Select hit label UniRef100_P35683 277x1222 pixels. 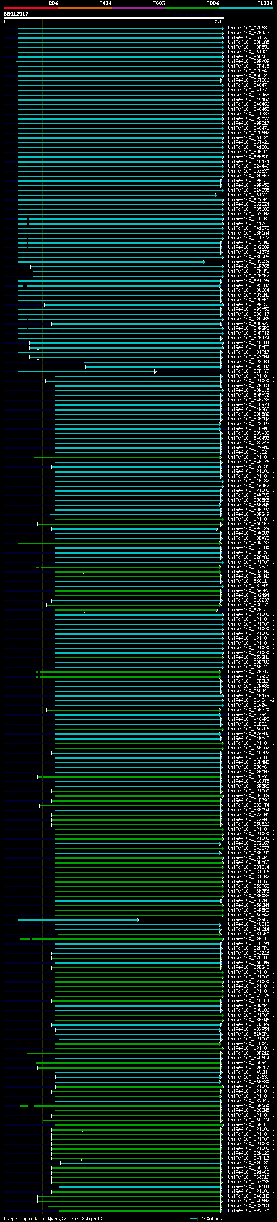point(248,209)
